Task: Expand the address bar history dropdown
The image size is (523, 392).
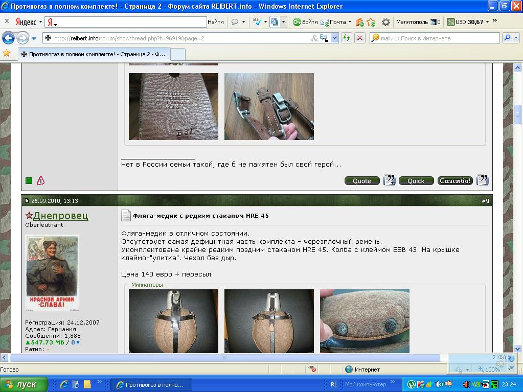Action: tap(334, 38)
